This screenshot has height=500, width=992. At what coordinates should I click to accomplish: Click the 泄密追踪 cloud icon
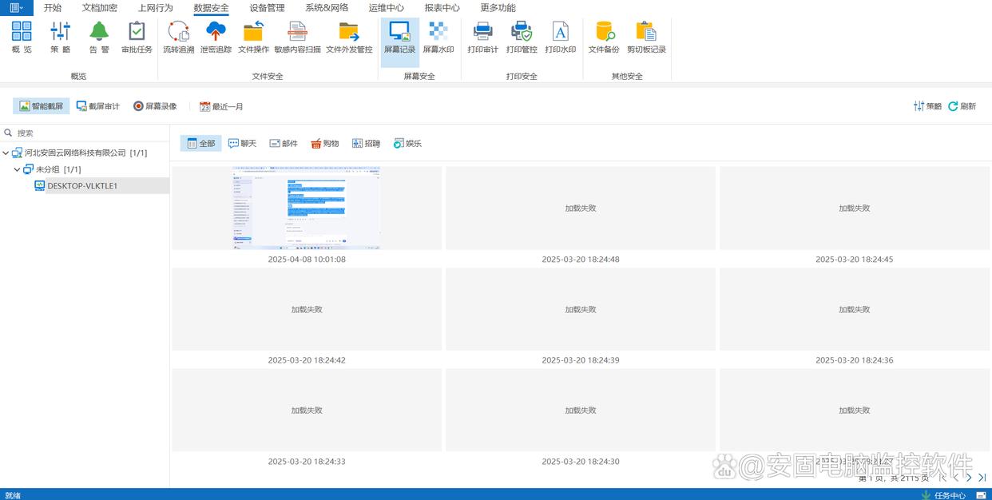click(x=216, y=38)
